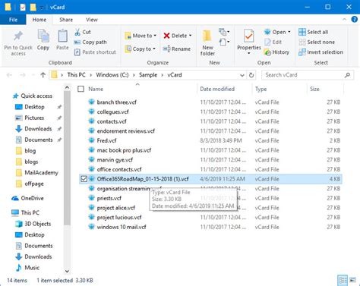Click Paste shortcut in ribbon
360x286 pixels.
coord(95,52)
